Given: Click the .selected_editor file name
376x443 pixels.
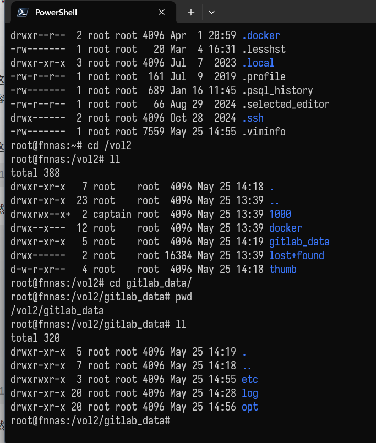Looking at the screenshot, I should [286, 104].
